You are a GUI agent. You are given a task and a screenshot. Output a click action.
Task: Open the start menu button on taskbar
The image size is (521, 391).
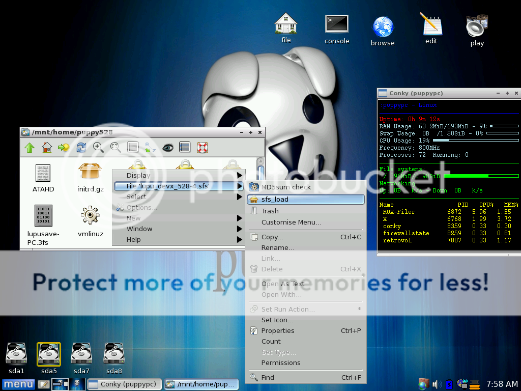pyautogui.click(x=18, y=384)
